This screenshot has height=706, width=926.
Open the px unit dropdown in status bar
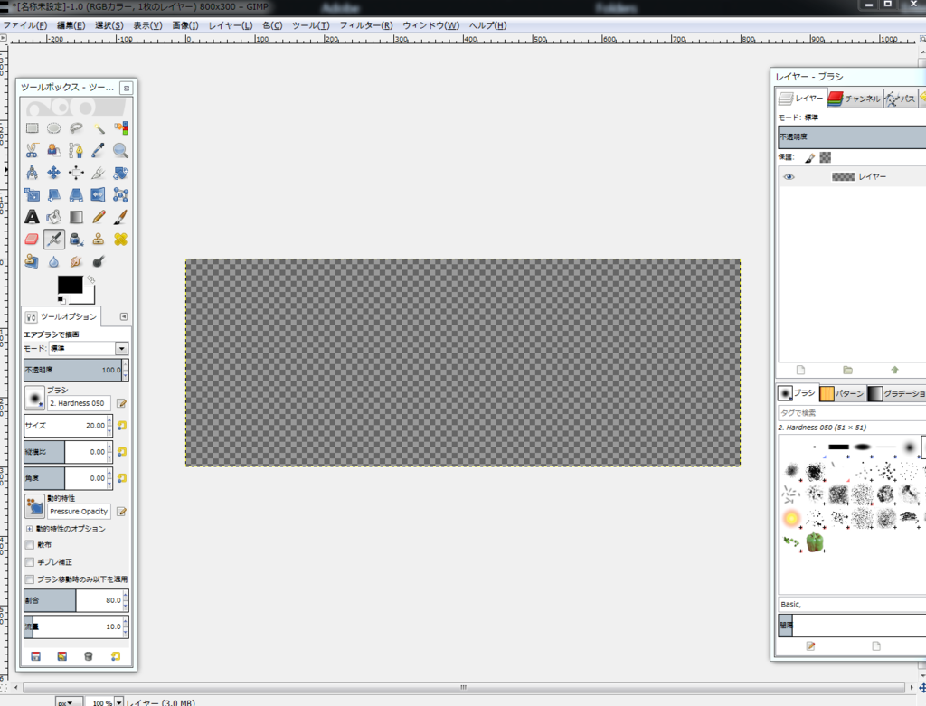click(69, 702)
